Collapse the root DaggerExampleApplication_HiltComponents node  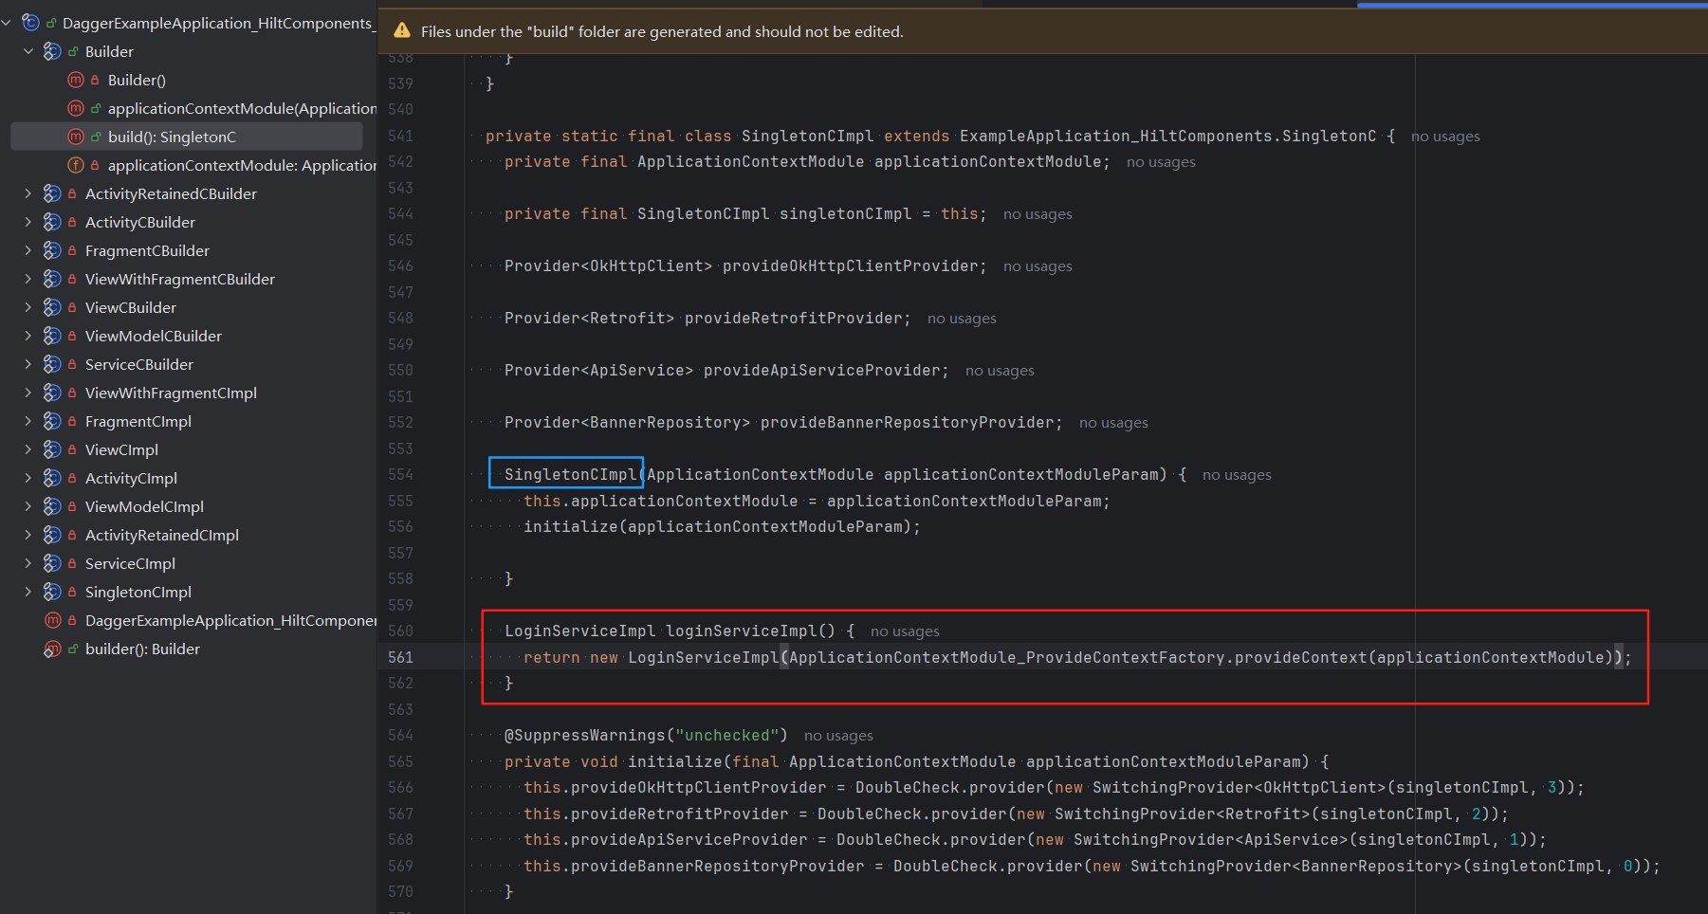[7, 23]
